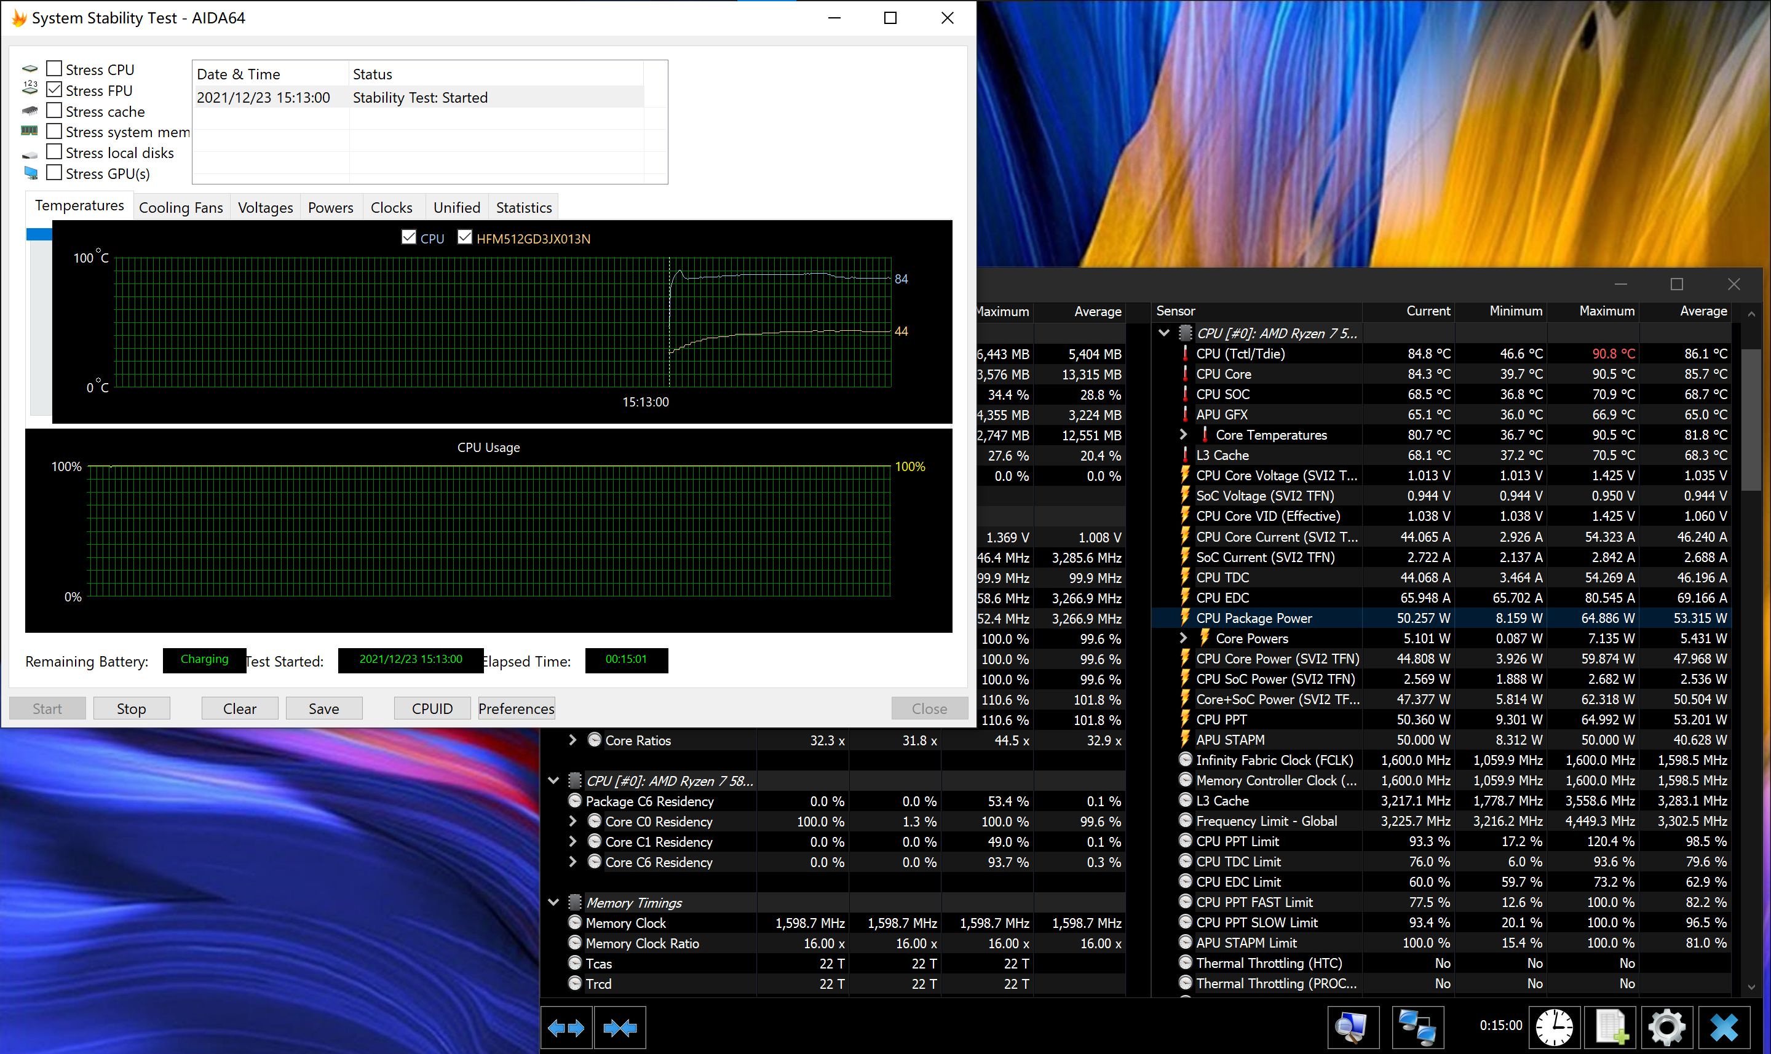Expand the Core Temperatures sensor row

tap(1183, 435)
